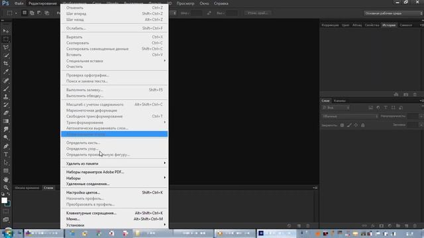The width and height of the screenshot is (424, 238).
Task: Select the Pen tool
Action: pos(6,146)
